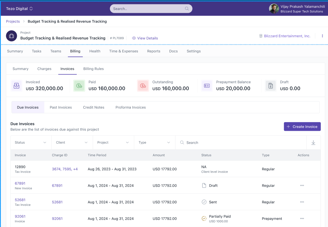Image resolution: width=328 pixels, height=227 pixels.
Task: Click the View Details link
Action: point(145,38)
